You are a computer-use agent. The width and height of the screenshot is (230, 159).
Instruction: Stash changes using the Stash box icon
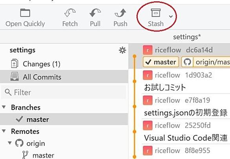pyautogui.click(x=156, y=13)
